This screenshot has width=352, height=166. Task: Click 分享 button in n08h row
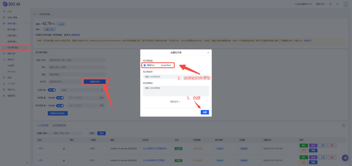tap(323, 145)
